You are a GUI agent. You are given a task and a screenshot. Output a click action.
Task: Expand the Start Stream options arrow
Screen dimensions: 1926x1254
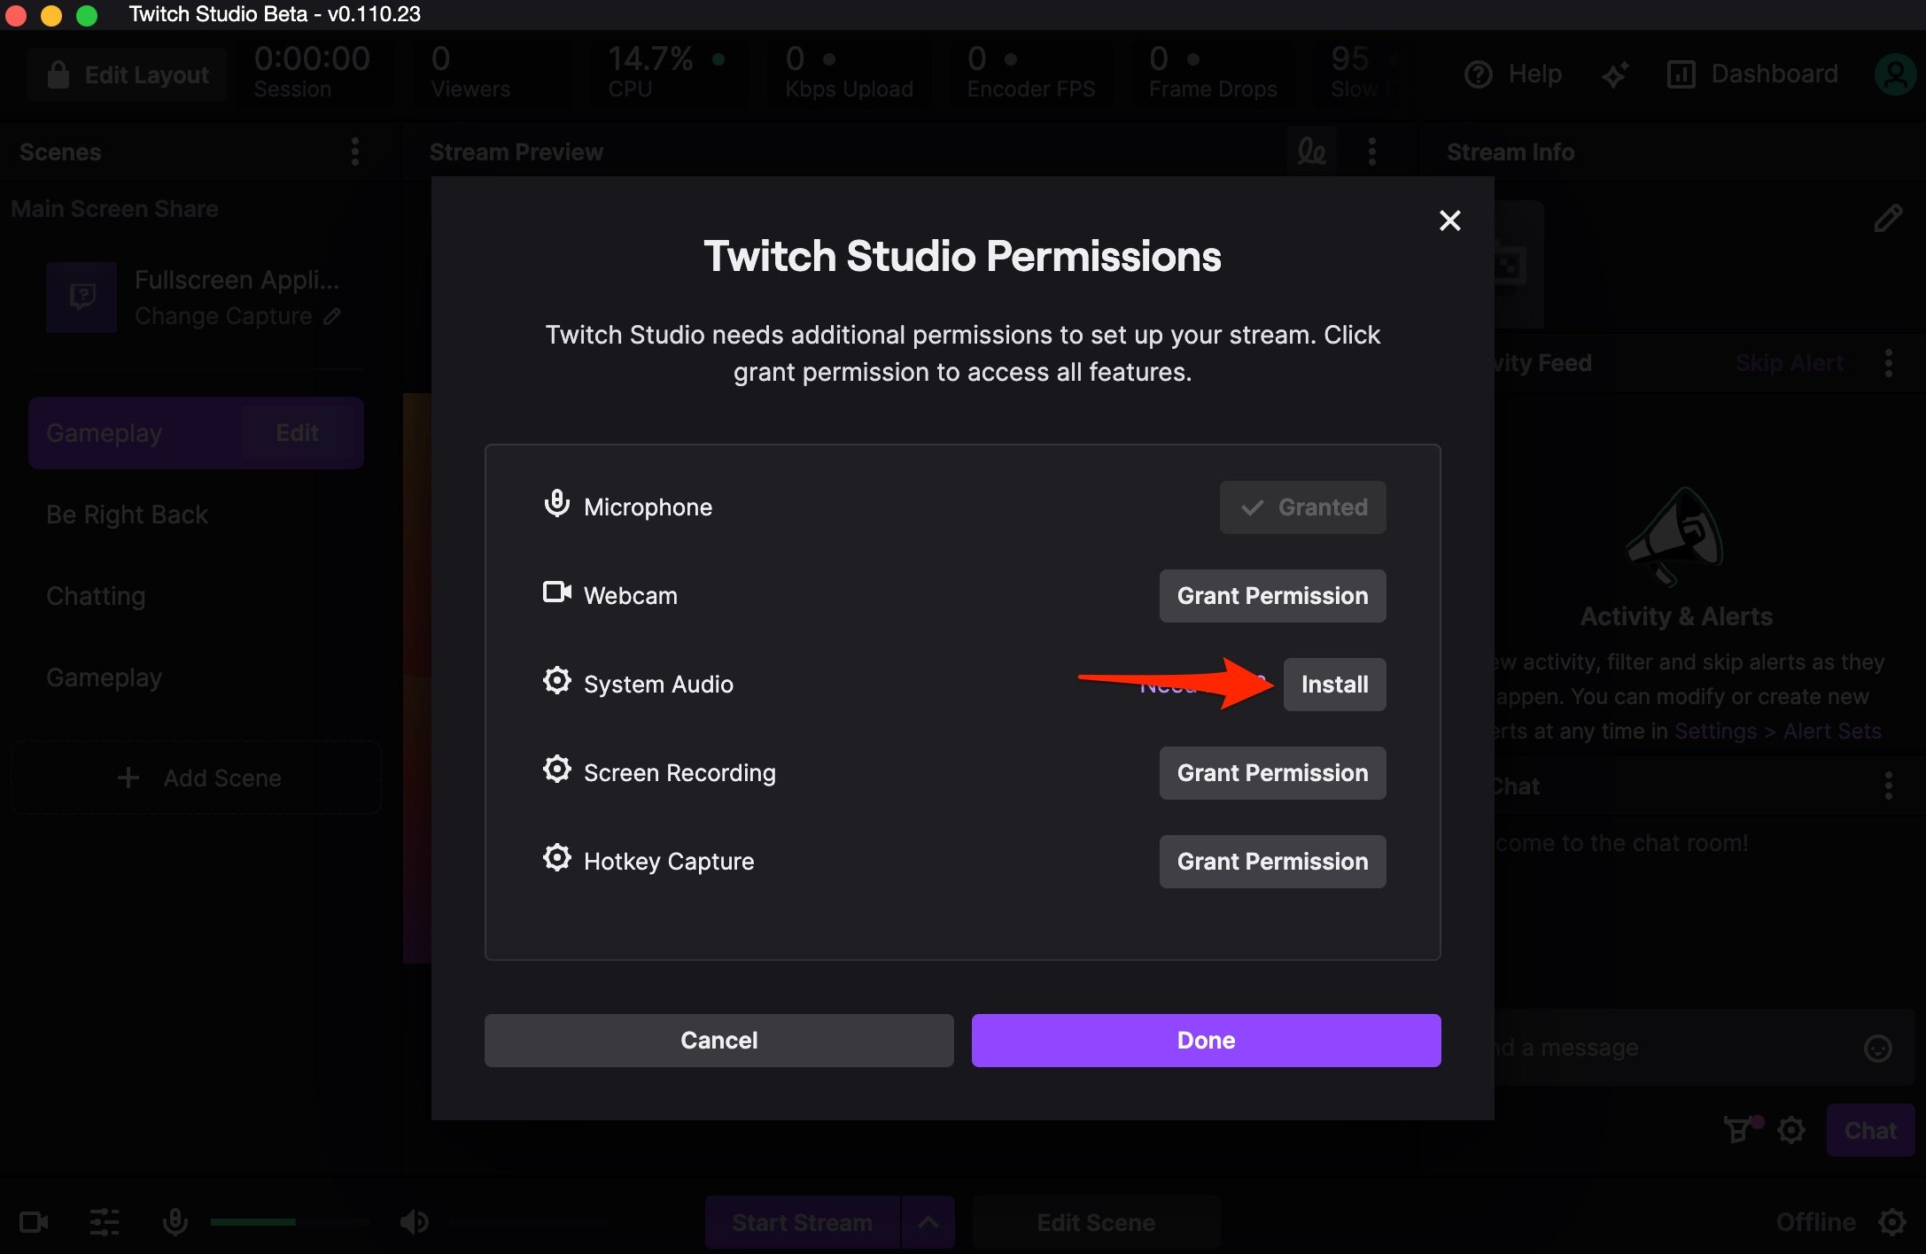pos(928,1223)
